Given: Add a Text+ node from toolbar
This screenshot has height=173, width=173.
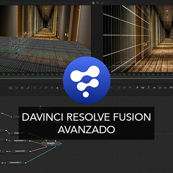Looking at the screenshot, I should tap(22, 88).
